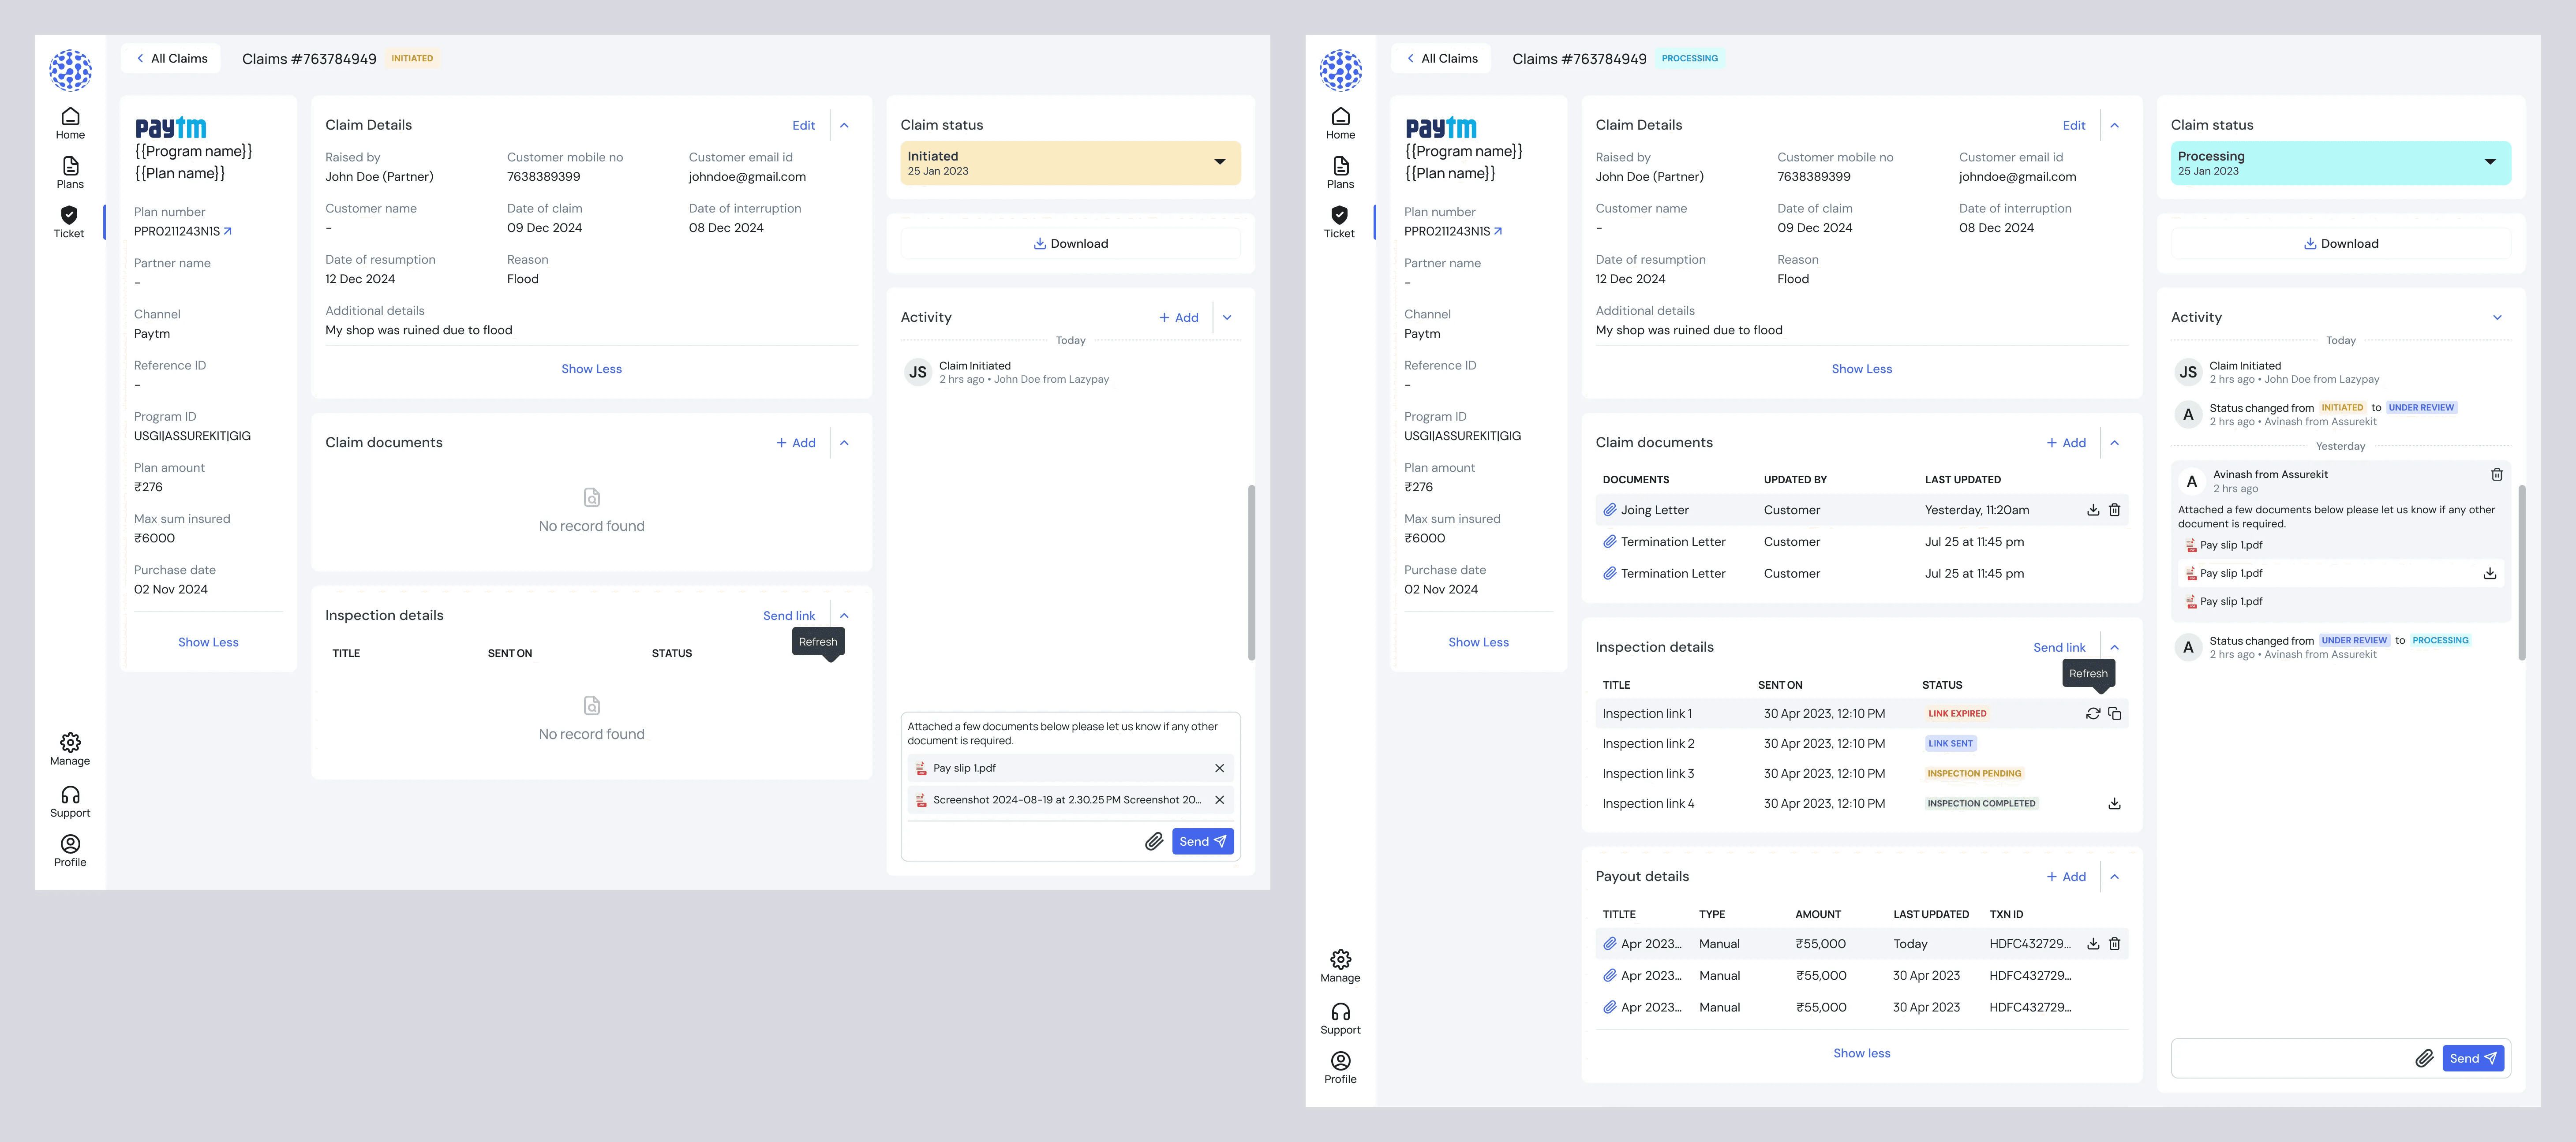Delete the payout row dated Today
Viewport: 2576px width, 1142px height.
pyautogui.click(x=2115, y=944)
